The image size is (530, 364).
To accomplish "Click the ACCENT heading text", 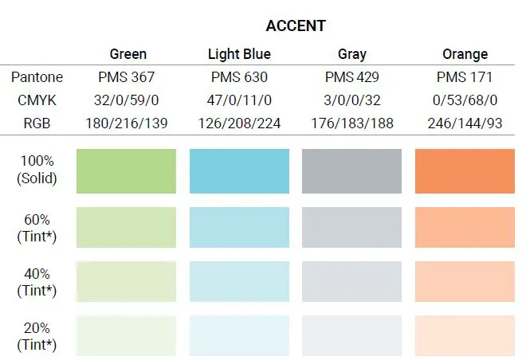I will click(x=296, y=25).
